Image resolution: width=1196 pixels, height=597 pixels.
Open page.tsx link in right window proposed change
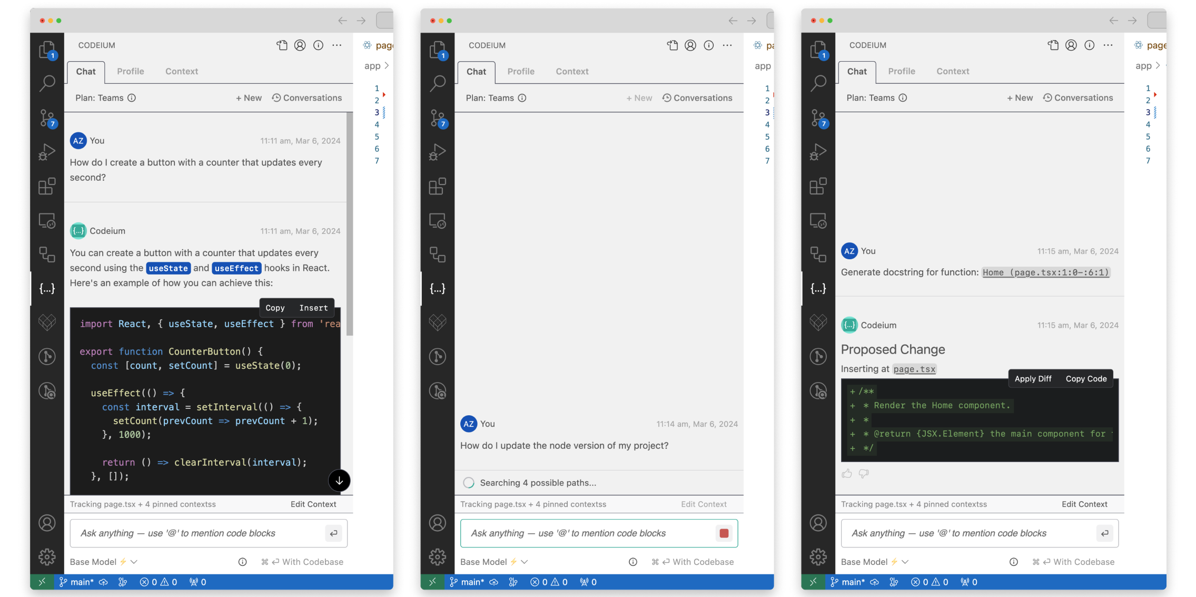[915, 369]
